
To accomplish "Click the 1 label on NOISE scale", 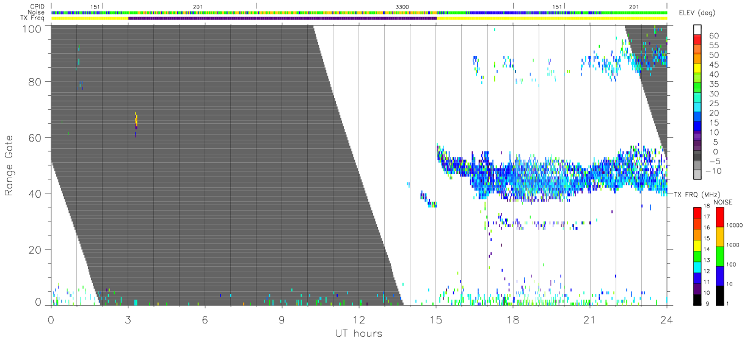I will point(727,303).
